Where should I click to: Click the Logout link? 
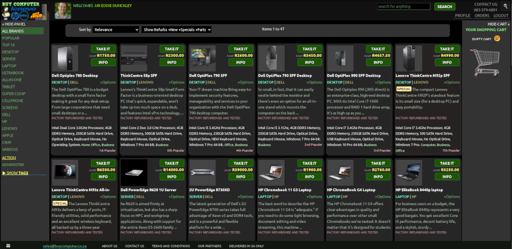(501, 16)
